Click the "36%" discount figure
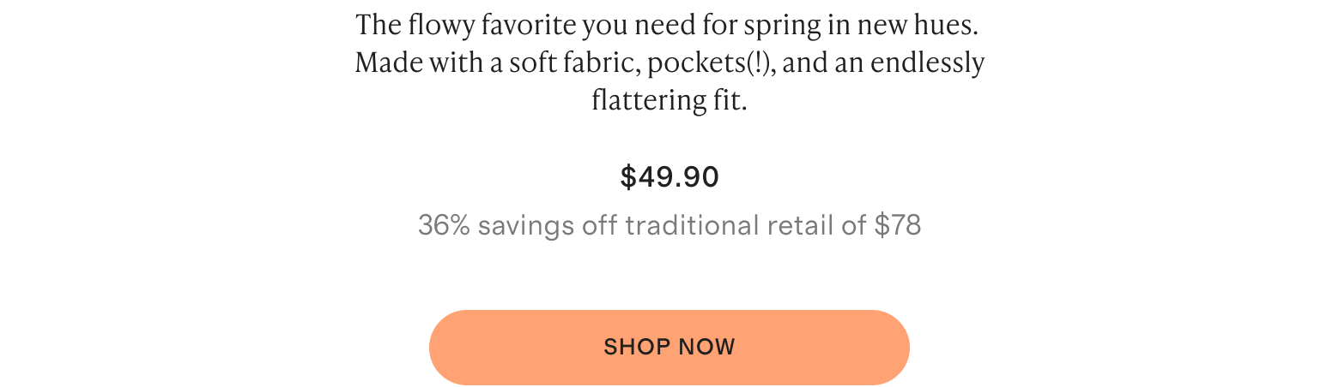This screenshot has width=1339, height=387. point(444,225)
